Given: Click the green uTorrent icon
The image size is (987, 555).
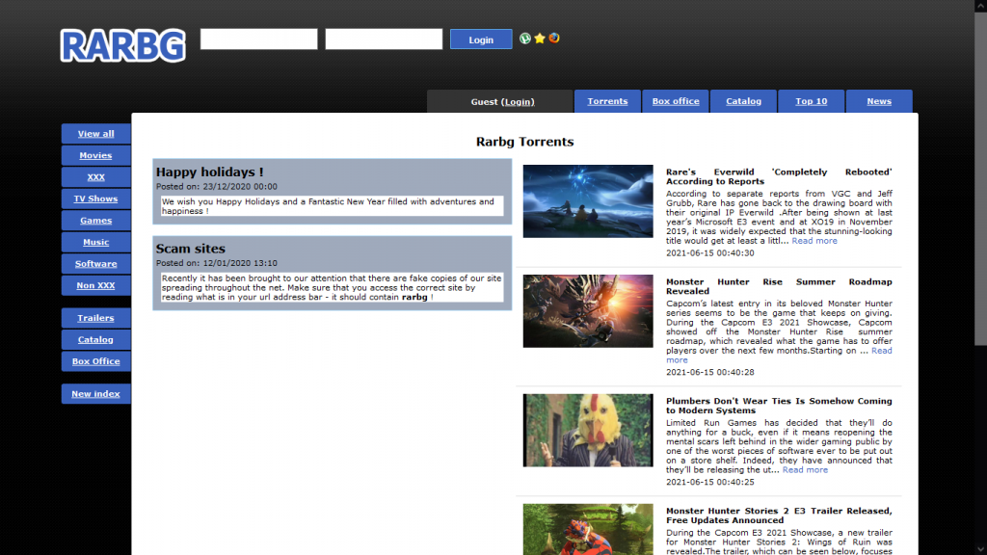Looking at the screenshot, I should (525, 39).
